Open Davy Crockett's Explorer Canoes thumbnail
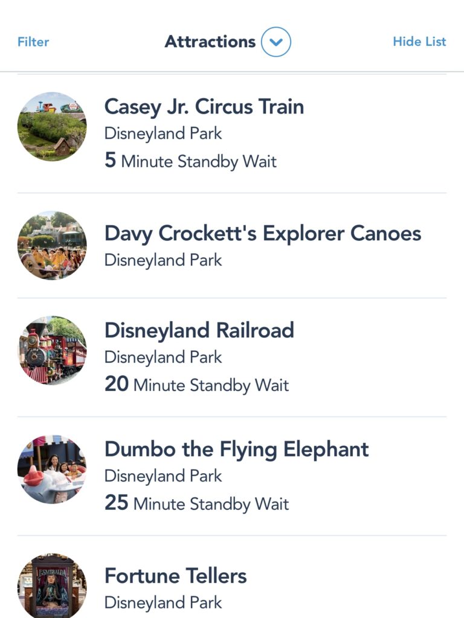 (52, 245)
